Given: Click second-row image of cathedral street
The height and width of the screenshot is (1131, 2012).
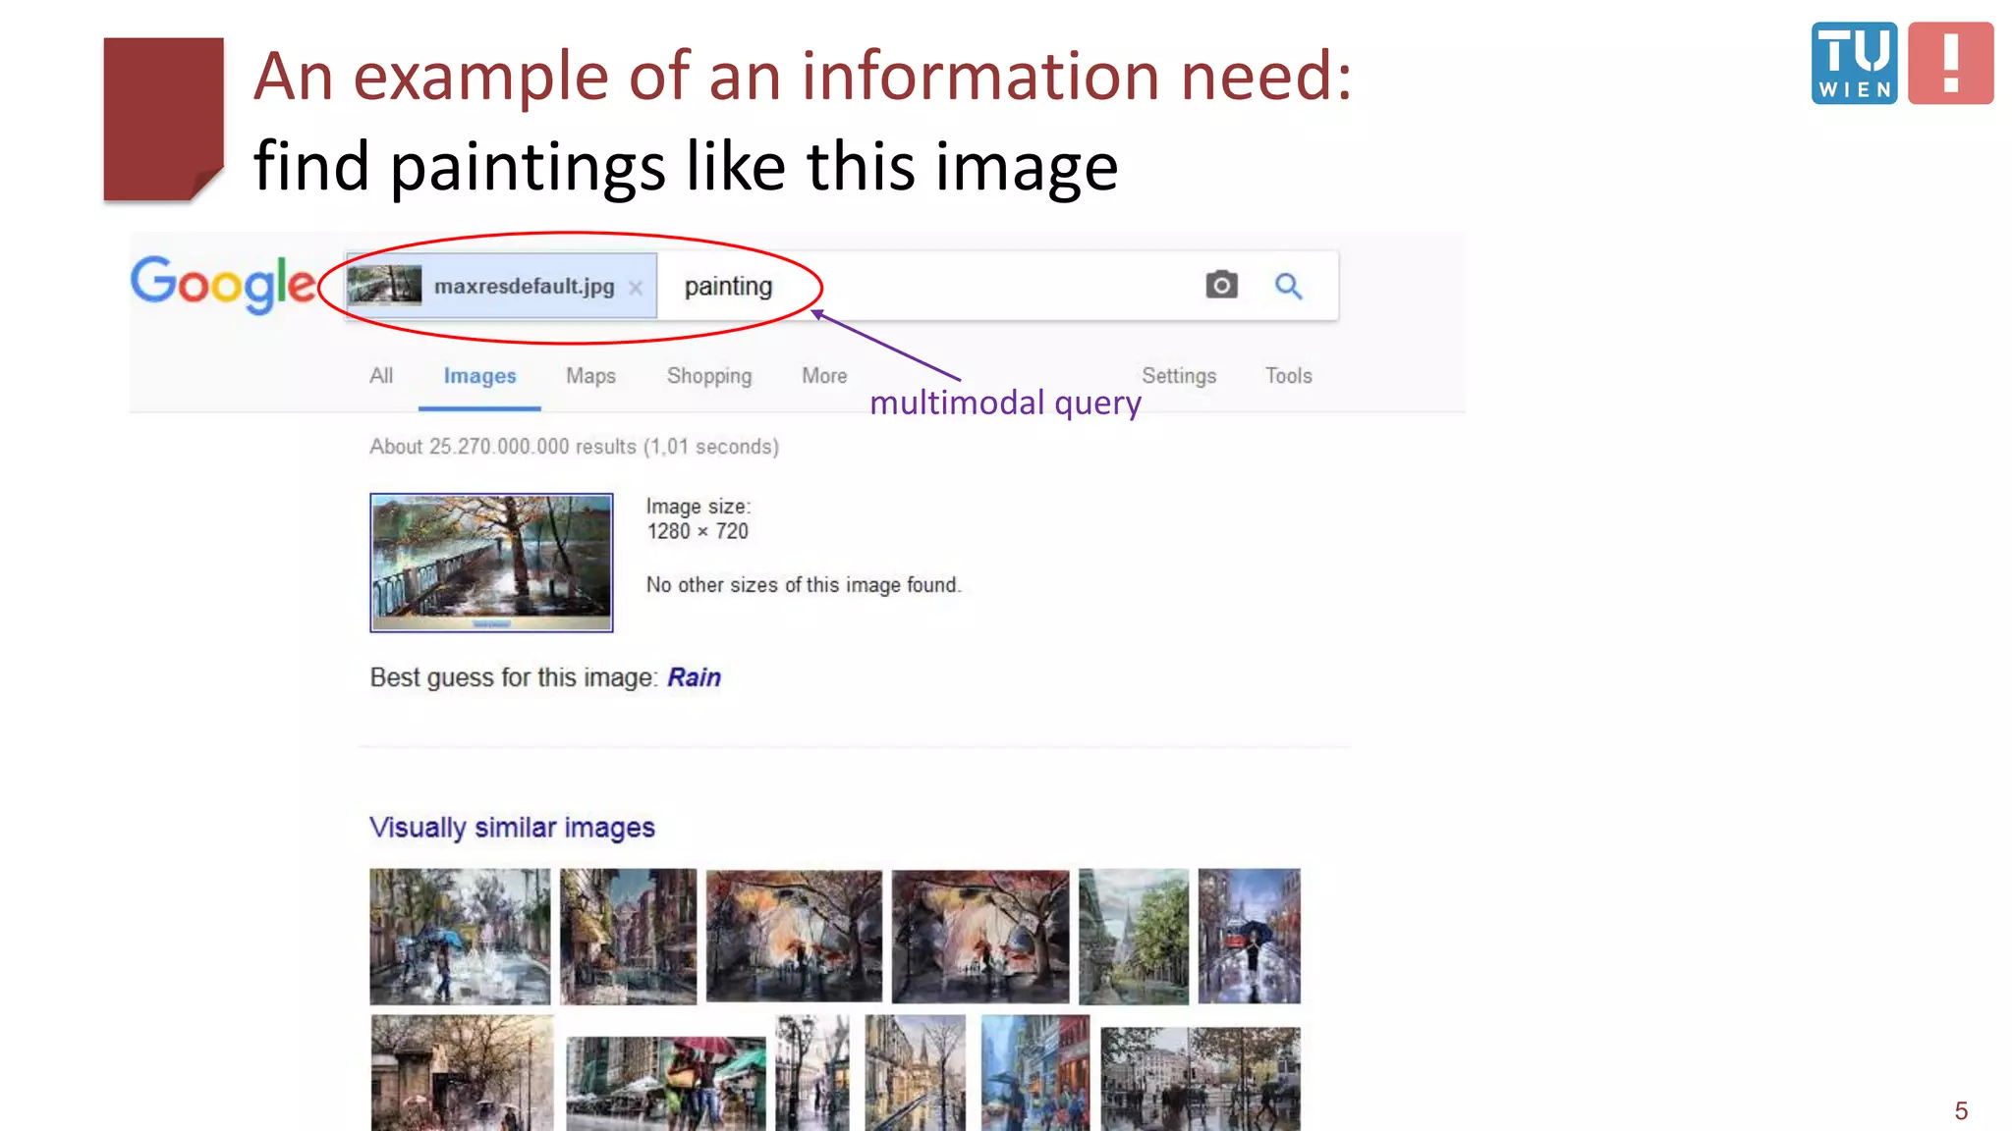Looking at the screenshot, I should (x=916, y=1073).
